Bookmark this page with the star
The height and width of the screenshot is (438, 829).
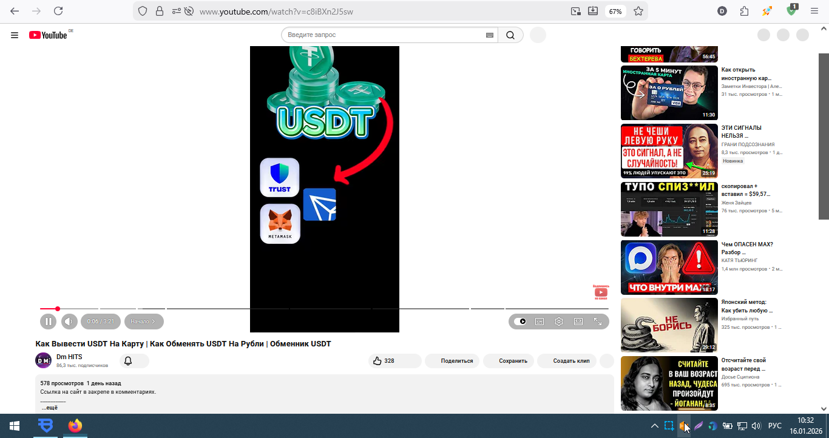pos(638,11)
